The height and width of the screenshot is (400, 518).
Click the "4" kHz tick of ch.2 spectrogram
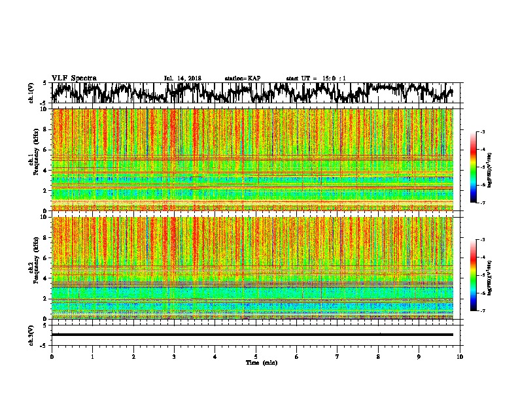(46, 278)
